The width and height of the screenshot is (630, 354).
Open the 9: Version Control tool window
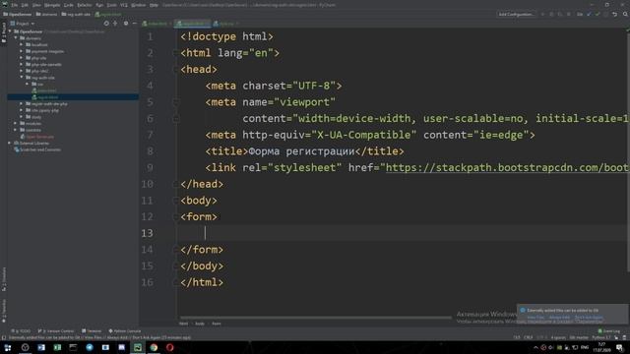click(x=56, y=331)
